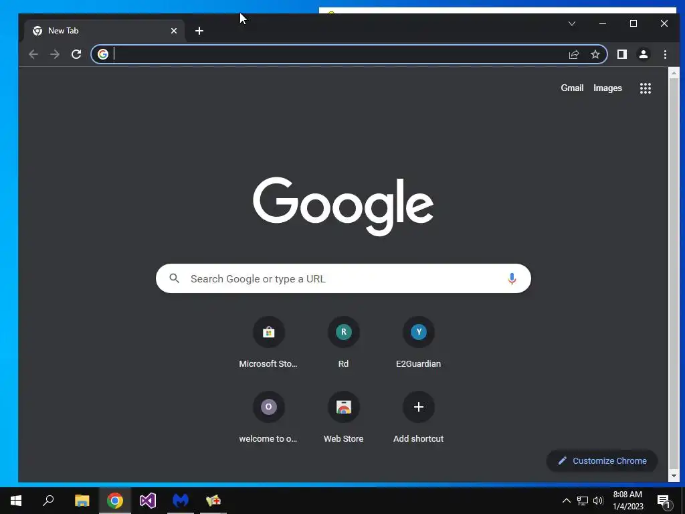Add a new shortcut tile
Viewport: 685px width, 514px height.
click(x=419, y=418)
